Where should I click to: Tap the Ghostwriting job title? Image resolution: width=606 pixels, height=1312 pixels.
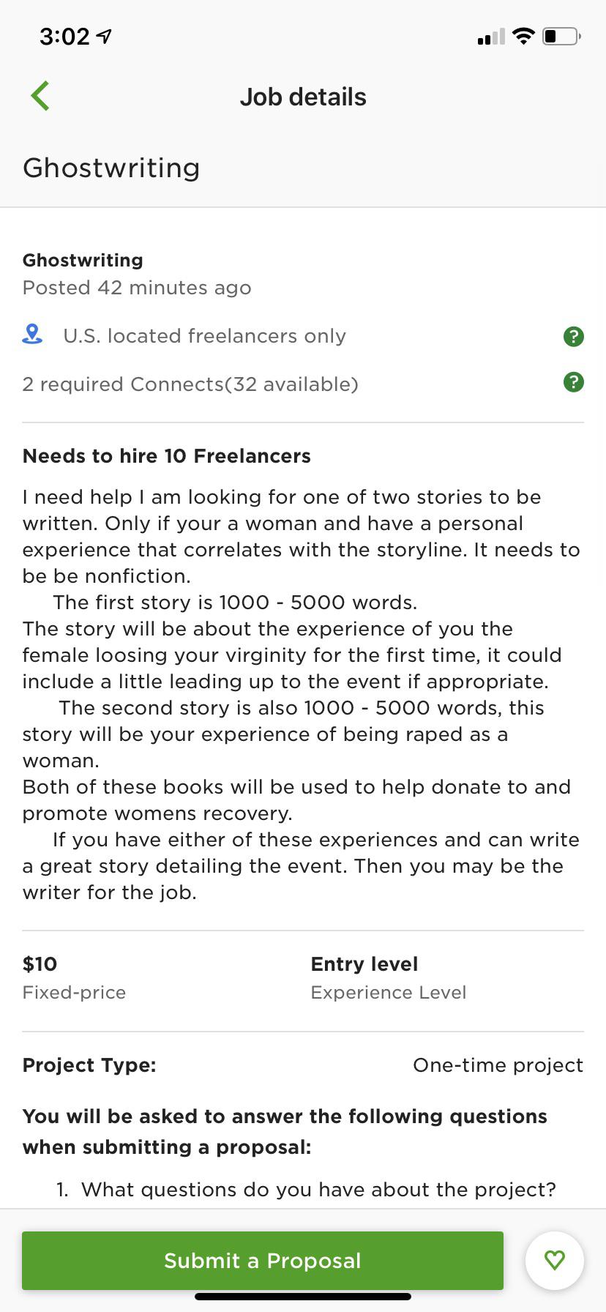[111, 168]
